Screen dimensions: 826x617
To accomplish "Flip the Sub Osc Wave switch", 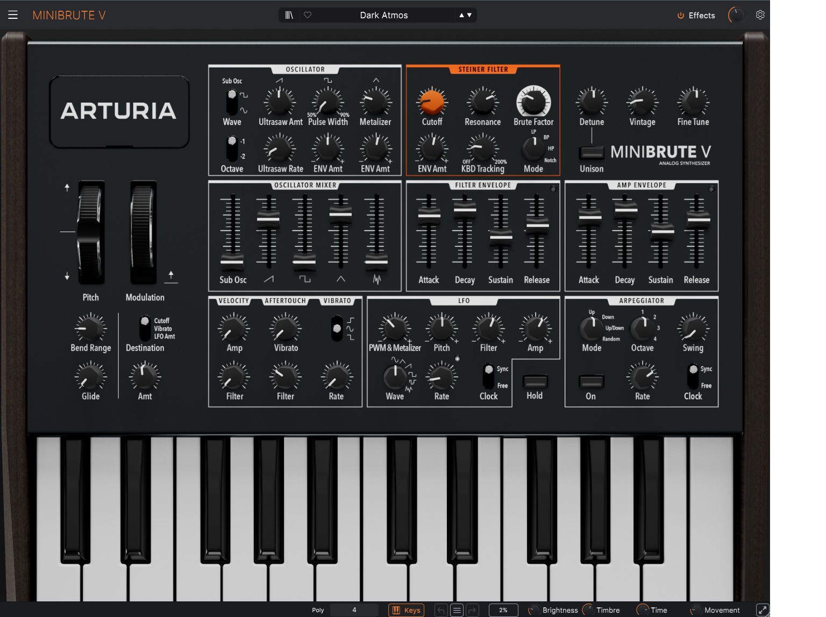I will (232, 102).
